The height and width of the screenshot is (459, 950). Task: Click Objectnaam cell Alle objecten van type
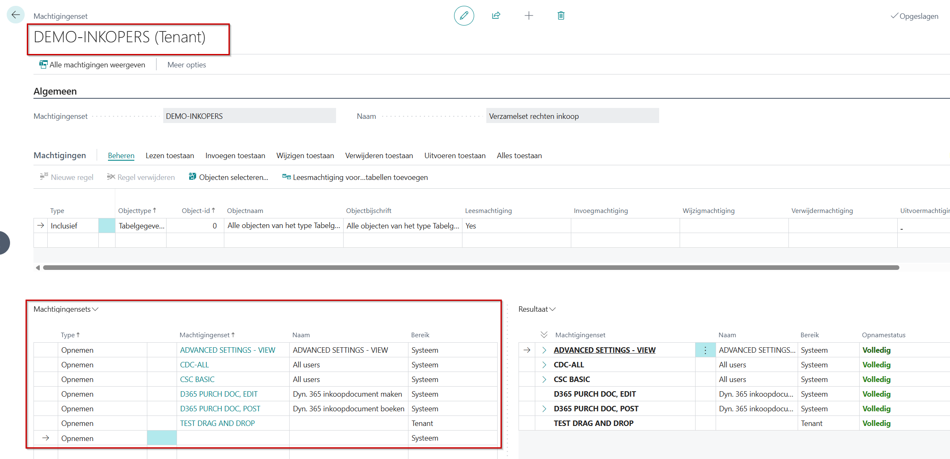pyautogui.click(x=284, y=226)
